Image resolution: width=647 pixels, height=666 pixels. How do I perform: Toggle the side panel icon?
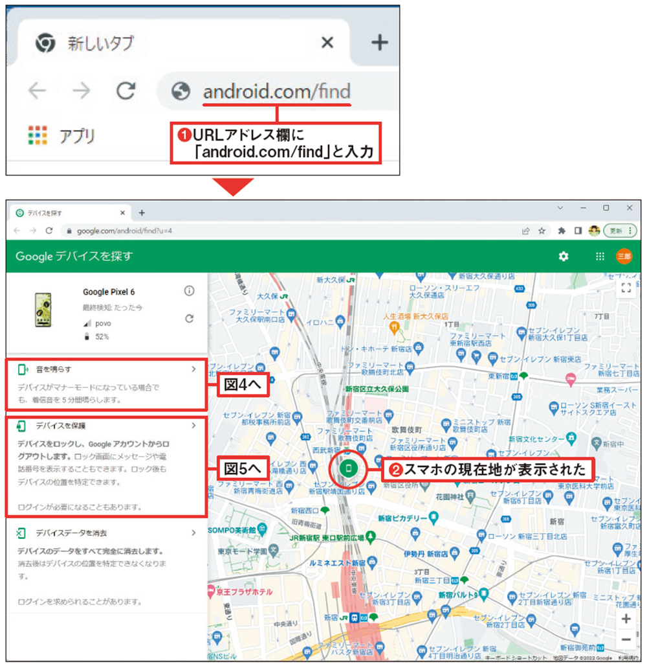578,231
